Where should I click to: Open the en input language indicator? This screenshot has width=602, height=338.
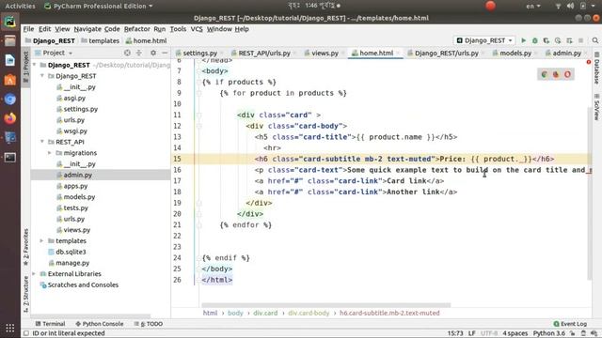tap(532, 6)
